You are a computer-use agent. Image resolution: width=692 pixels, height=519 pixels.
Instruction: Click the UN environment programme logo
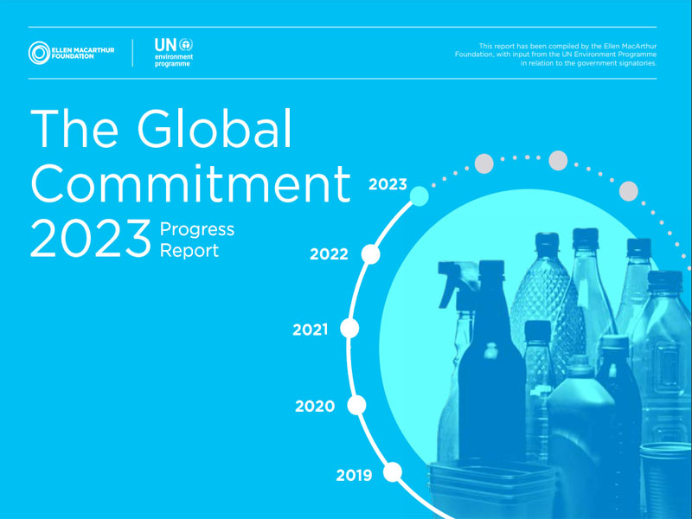tap(174, 53)
